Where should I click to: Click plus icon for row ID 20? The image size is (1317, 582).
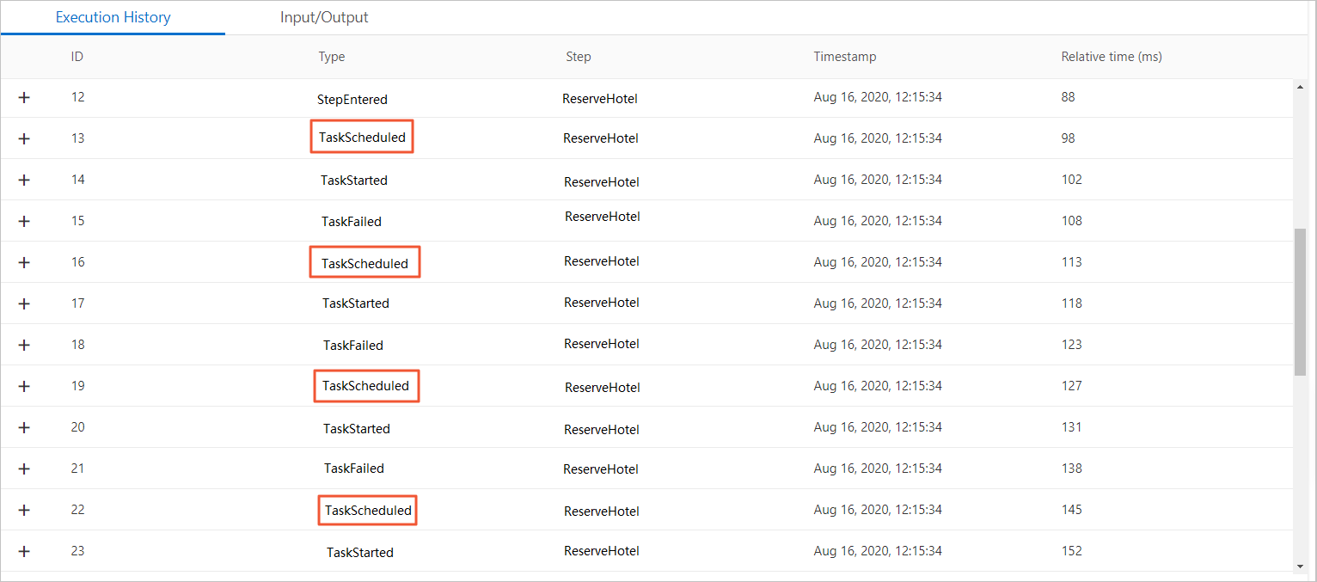tap(24, 427)
